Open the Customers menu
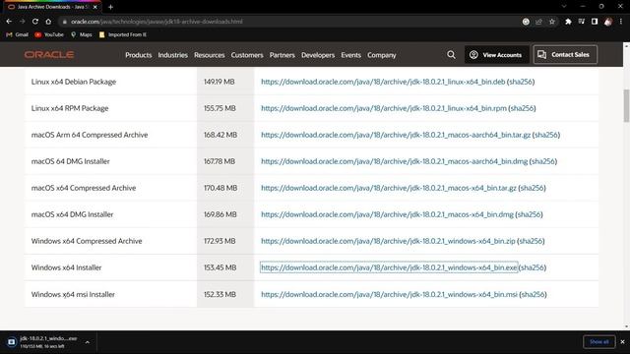Screen dimensions: 630x354 (x=247, y=55)
